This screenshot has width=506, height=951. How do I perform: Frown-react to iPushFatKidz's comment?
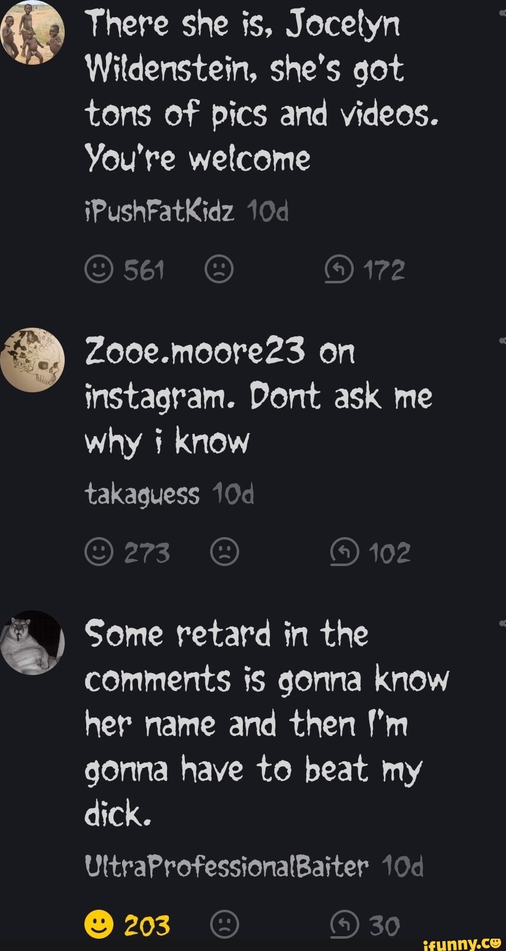tap(219, 270)
